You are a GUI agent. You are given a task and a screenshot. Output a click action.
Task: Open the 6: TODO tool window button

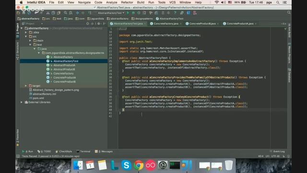(x=44, y=151)
